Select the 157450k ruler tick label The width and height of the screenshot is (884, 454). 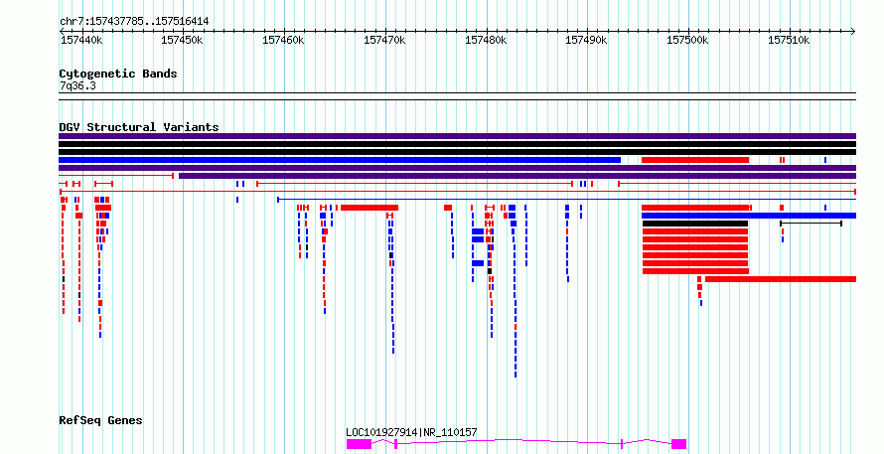click(182, 40)
